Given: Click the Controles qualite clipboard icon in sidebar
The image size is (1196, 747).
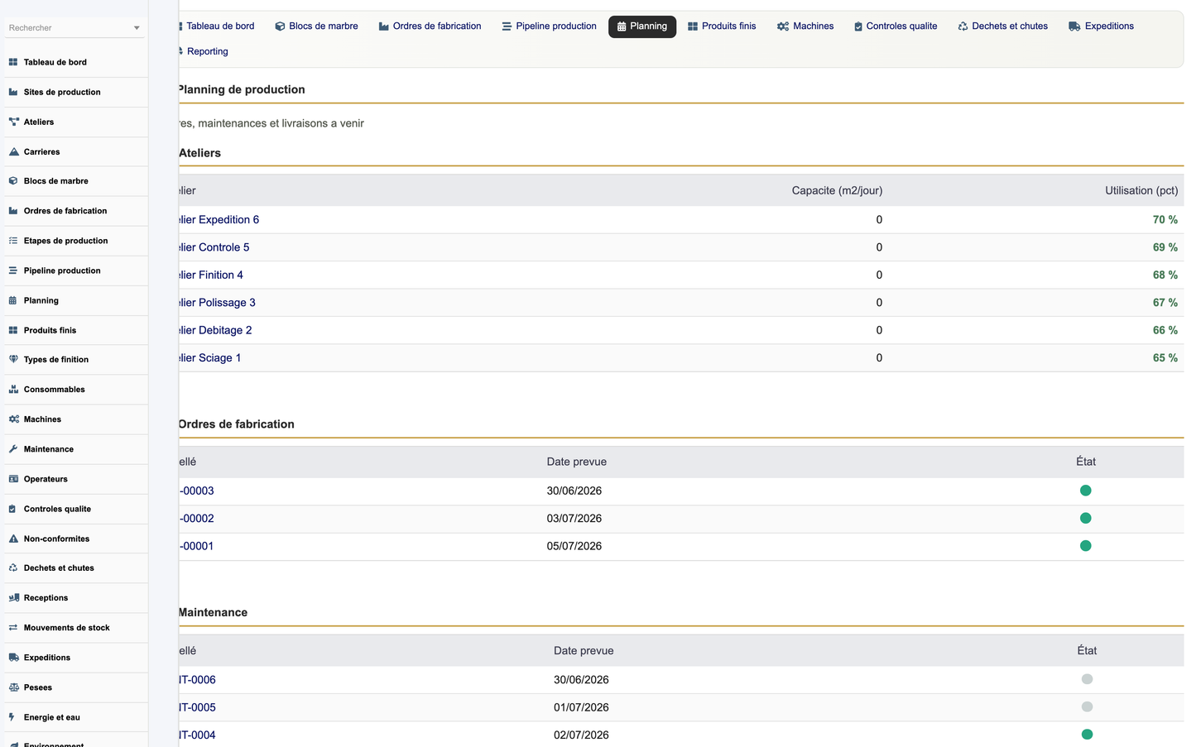Looking at the screenshot, I should [x=13, y=509].
